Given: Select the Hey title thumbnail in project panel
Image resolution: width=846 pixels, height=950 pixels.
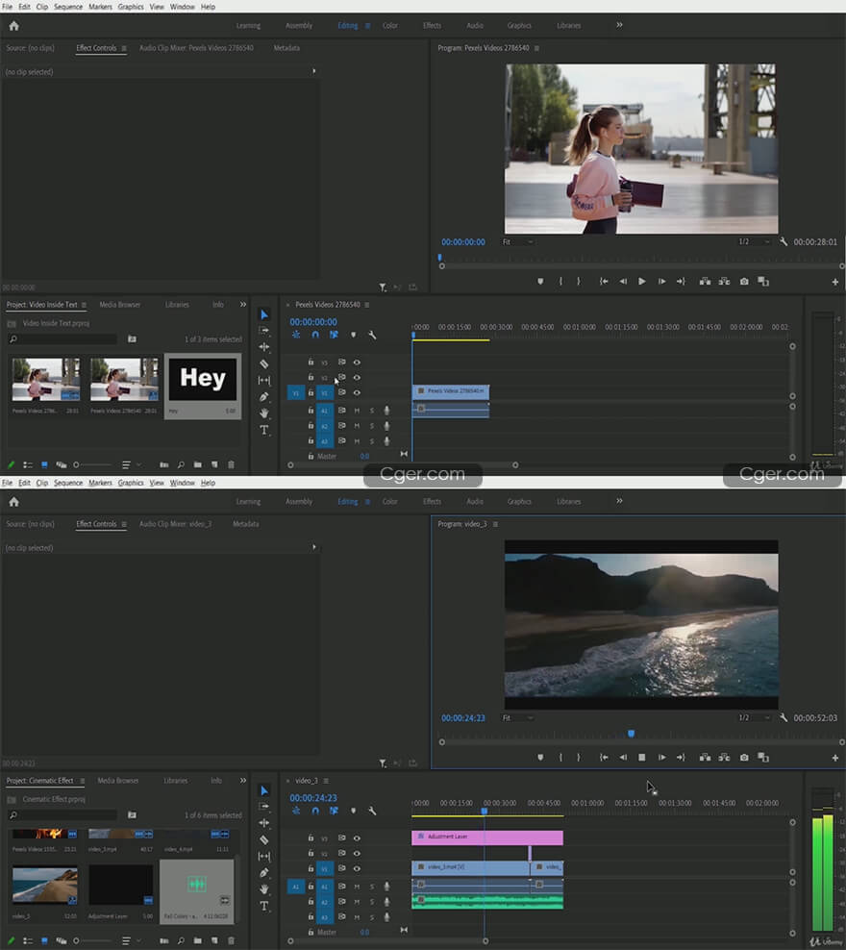Looking at the screenshot, I should tap(202, 379).
